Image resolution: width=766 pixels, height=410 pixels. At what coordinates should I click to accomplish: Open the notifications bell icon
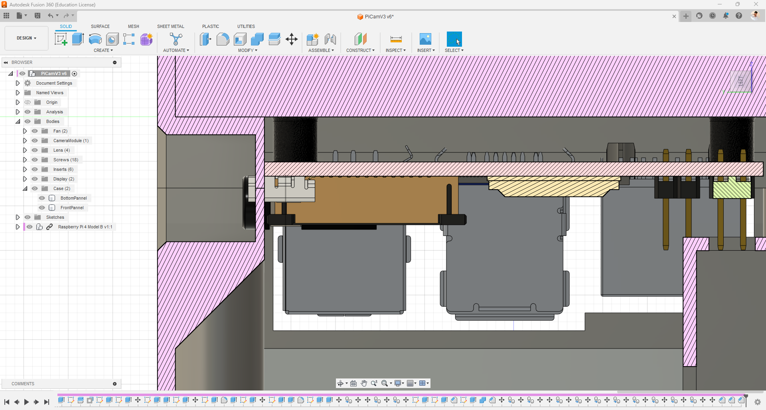[x=726, y=16]
